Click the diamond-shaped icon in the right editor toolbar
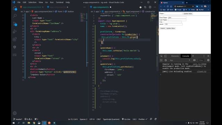222x125 pixels. [x=140, y=7]
